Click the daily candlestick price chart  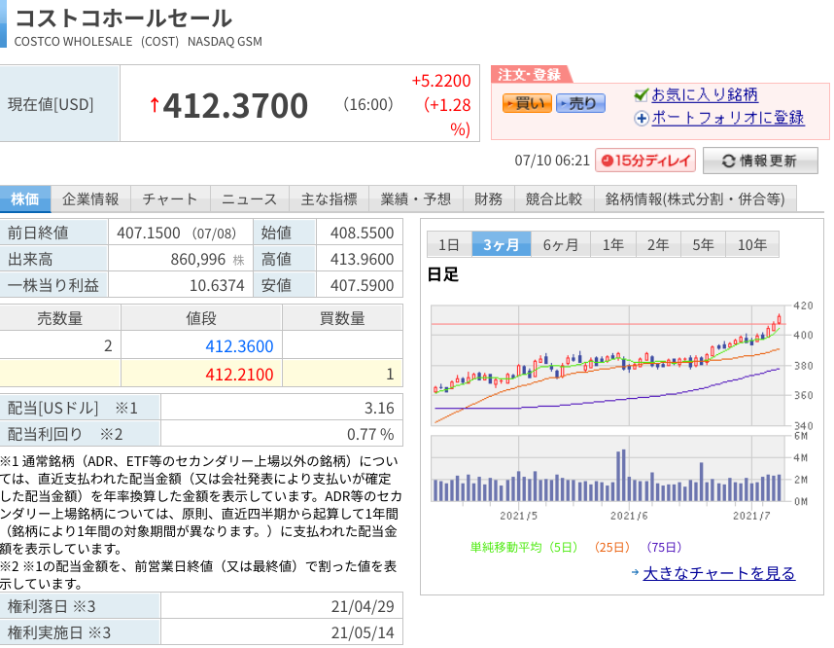[x=608, y=365]
